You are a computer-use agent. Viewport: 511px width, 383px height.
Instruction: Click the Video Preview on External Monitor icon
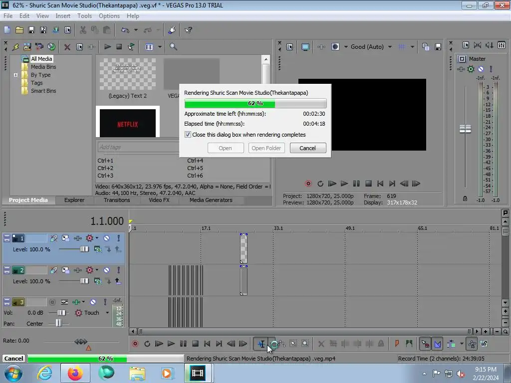305,47
